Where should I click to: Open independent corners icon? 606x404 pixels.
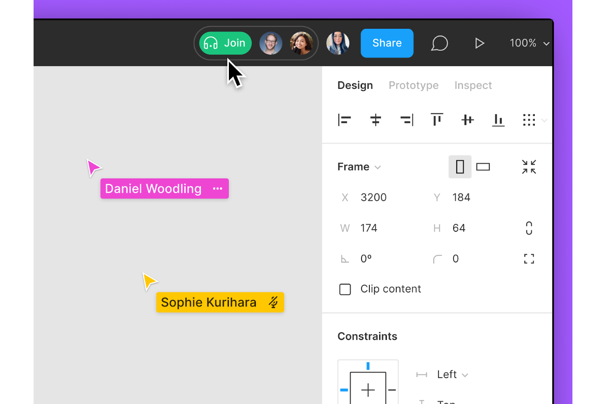529,259
